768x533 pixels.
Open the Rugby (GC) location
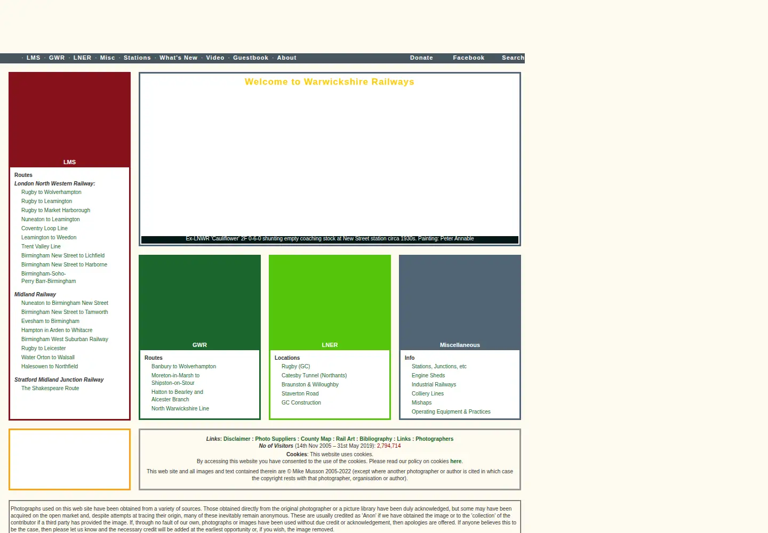(x=295, y=367)
